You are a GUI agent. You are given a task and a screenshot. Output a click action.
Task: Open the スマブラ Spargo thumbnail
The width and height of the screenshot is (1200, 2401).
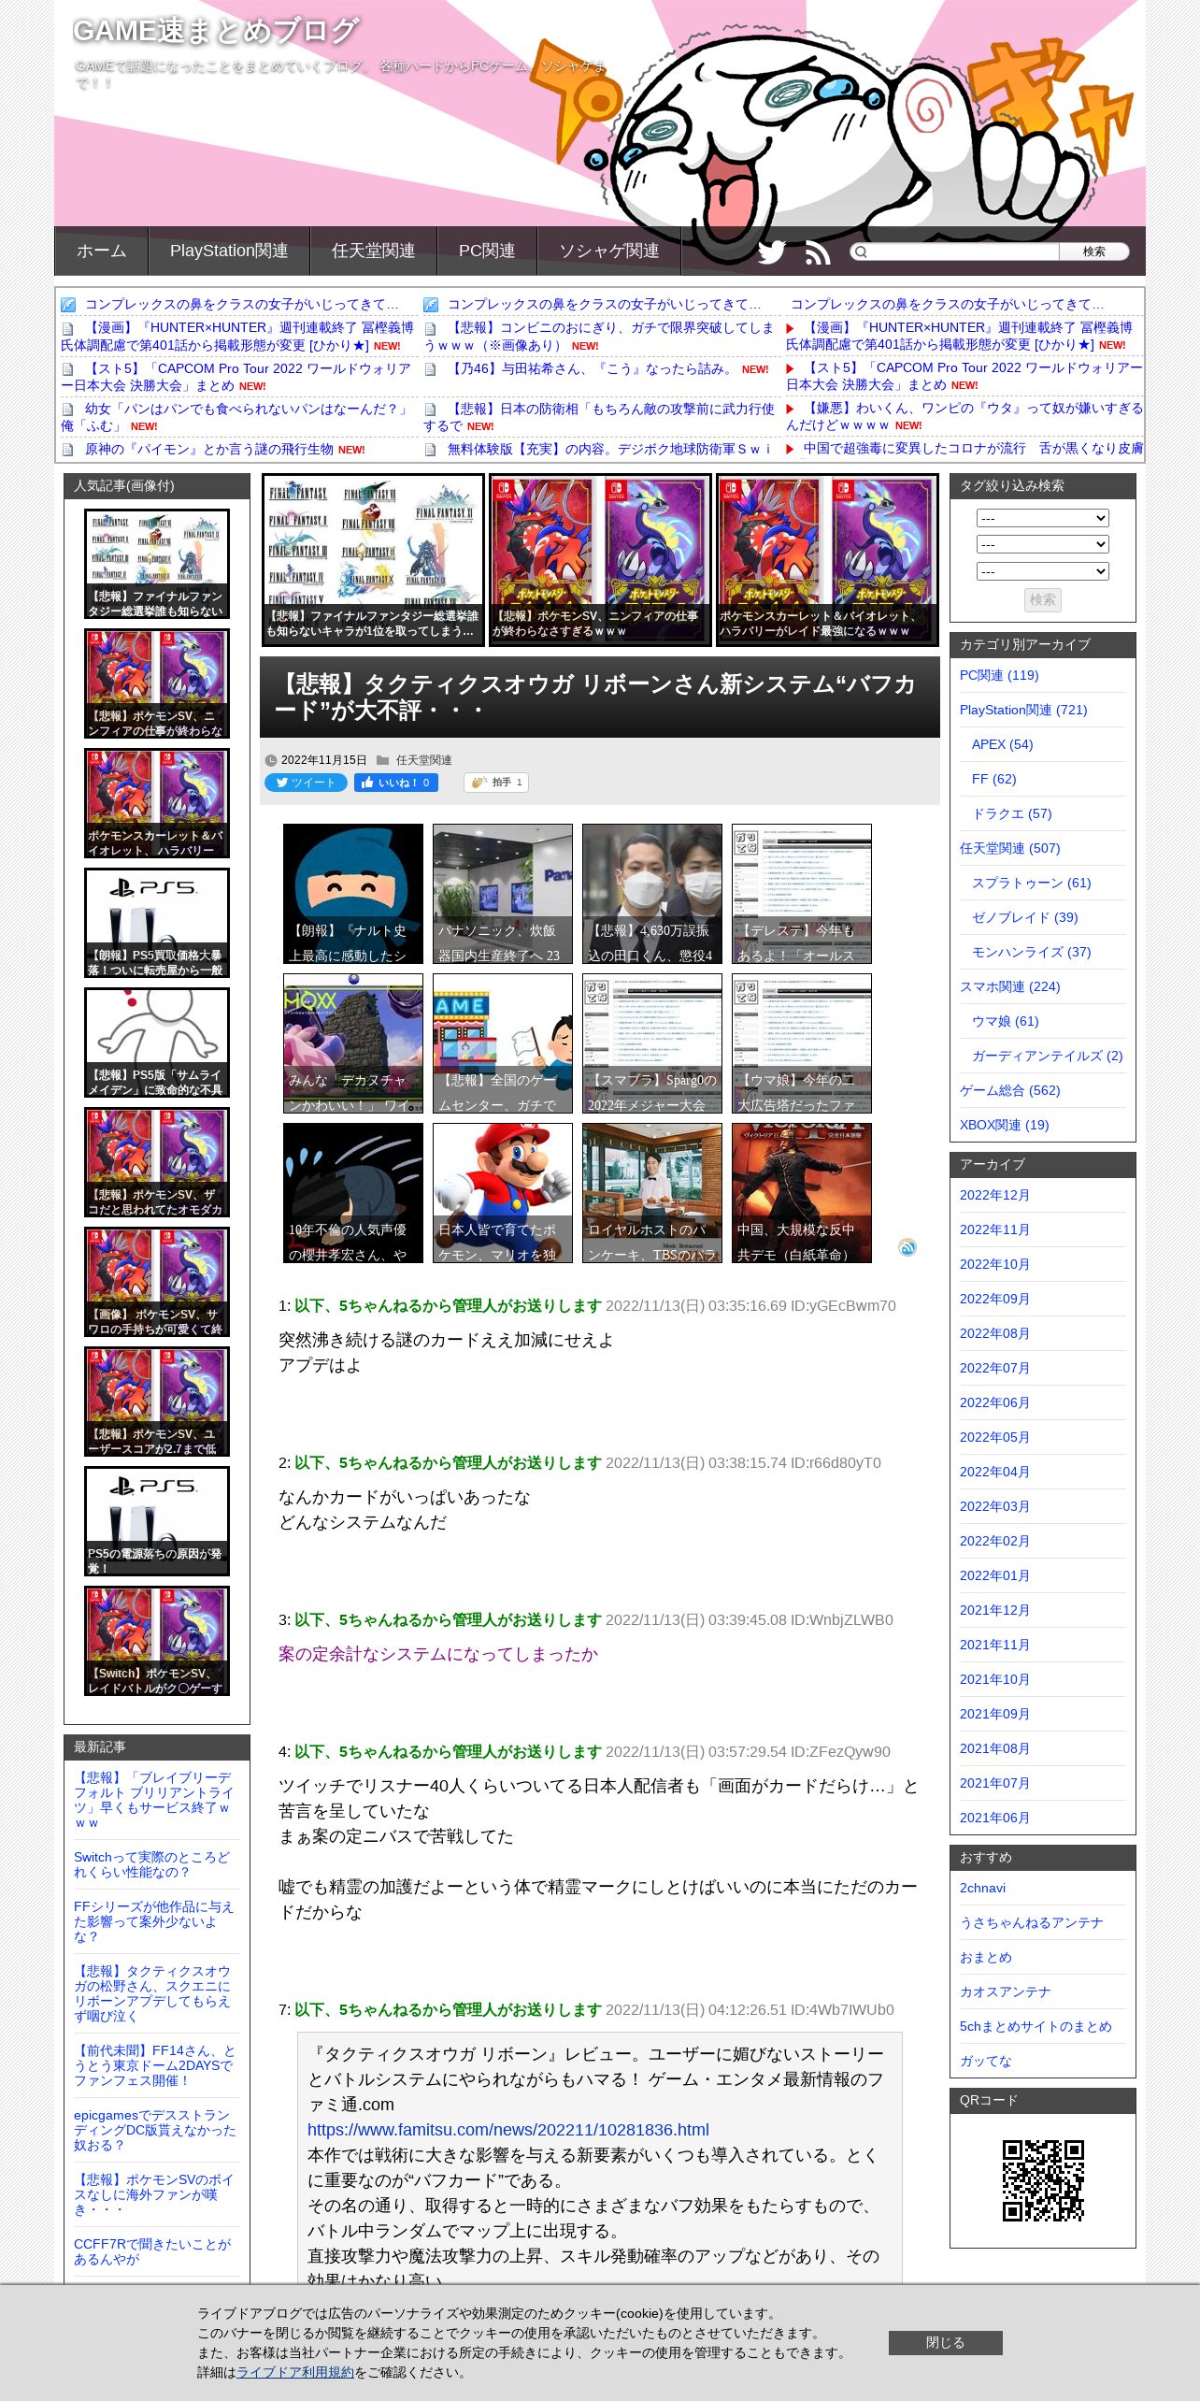651,1043
